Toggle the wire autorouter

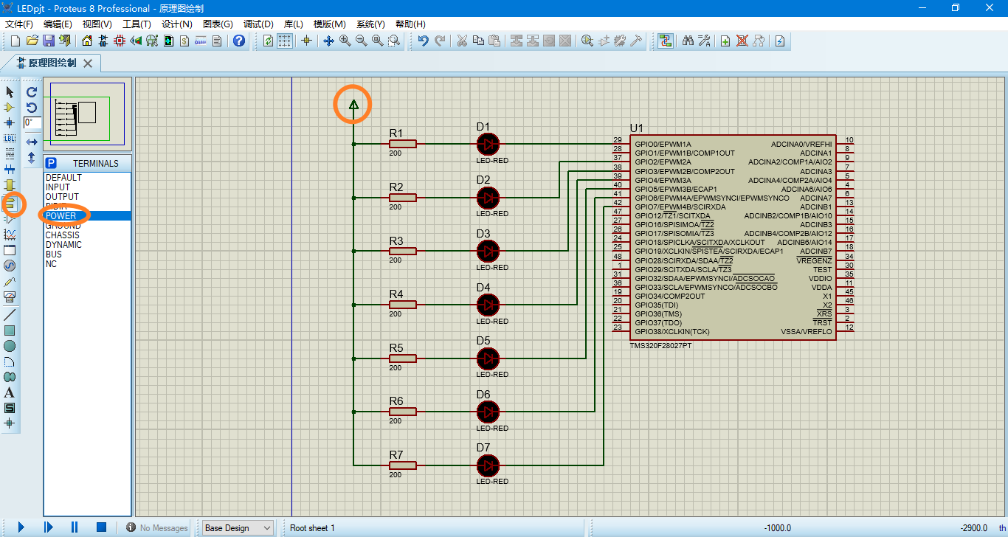pos(664,41)
